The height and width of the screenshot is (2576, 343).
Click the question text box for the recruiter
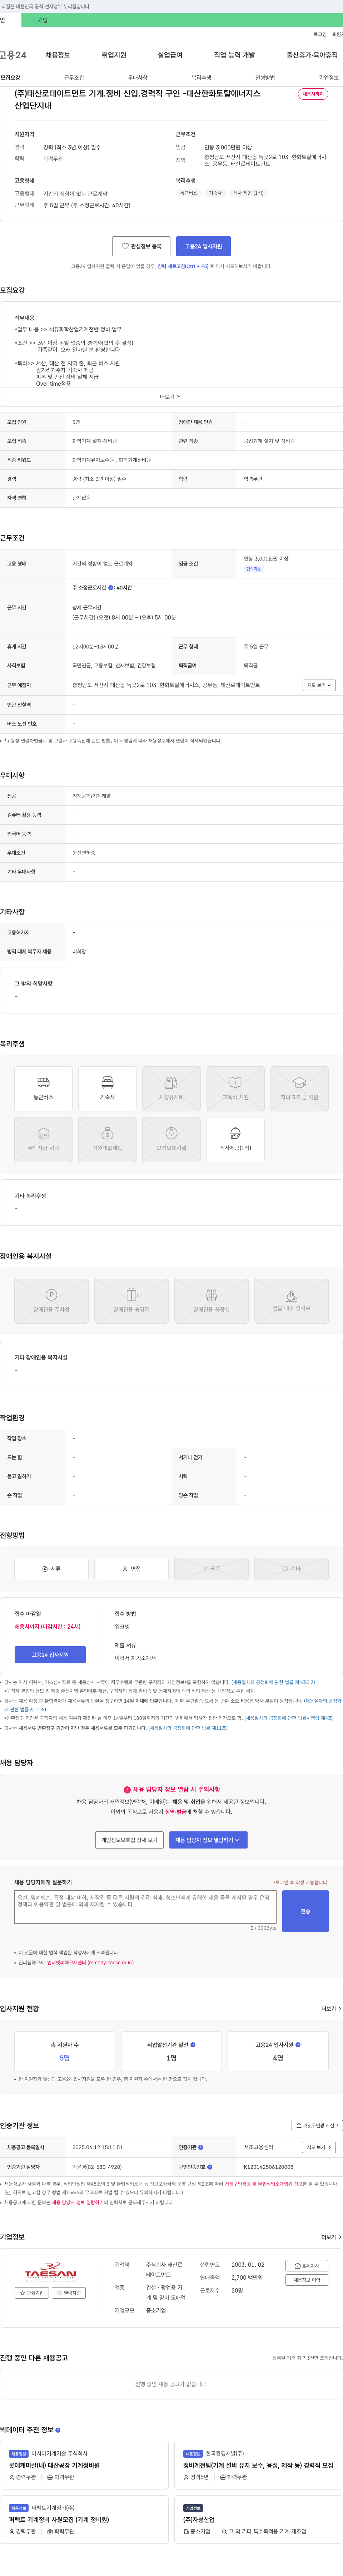click(x=145, y=1907)
